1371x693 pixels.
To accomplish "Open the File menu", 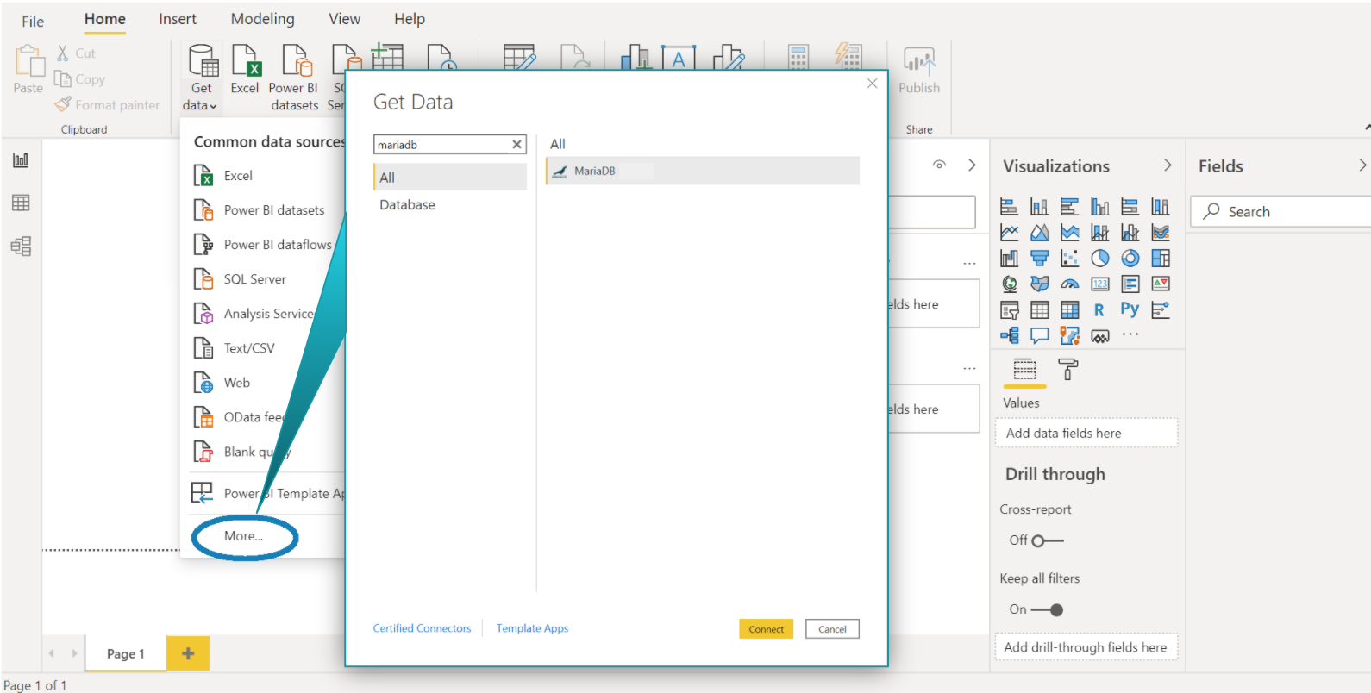I will [33, 22].
